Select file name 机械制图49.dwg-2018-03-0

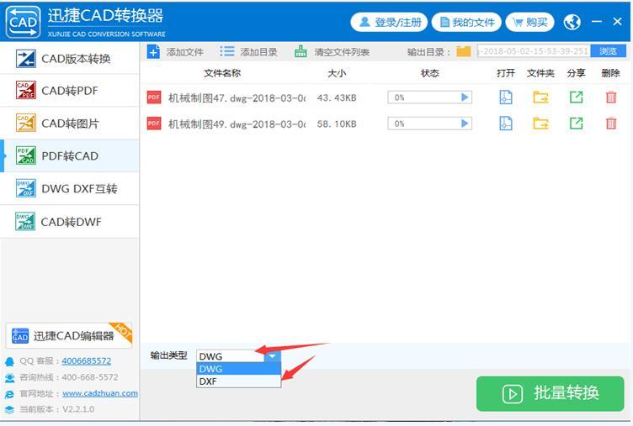pyautogui.click(x=237, y=124)
